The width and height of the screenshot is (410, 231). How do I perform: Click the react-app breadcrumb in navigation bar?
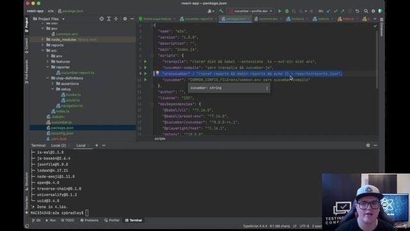coord(35,11)
